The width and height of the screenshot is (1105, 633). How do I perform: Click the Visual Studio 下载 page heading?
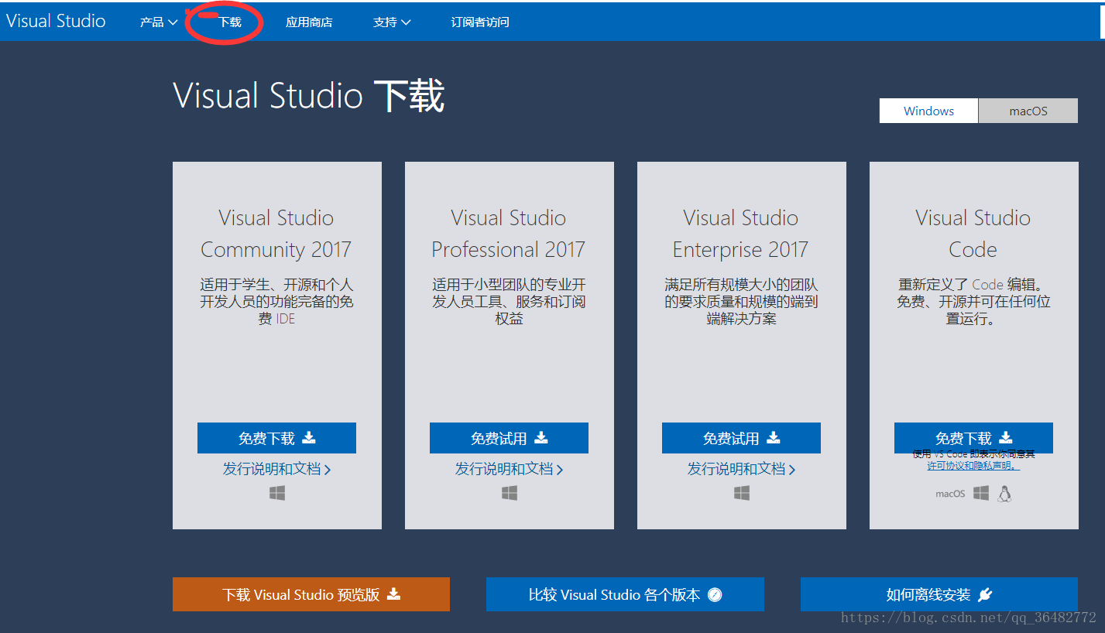tap(309, 97)
